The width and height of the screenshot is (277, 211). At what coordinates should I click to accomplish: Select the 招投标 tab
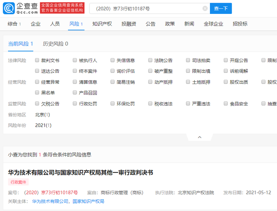click(x=240, y=24)
